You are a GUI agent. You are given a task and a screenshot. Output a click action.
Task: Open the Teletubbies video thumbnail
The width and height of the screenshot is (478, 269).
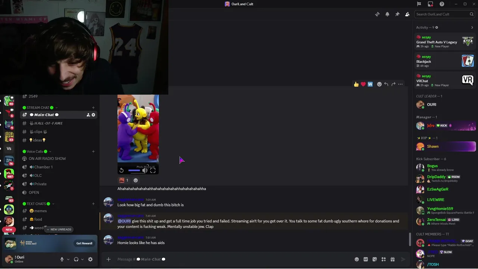pyautogui.click(x=138, y=129)
